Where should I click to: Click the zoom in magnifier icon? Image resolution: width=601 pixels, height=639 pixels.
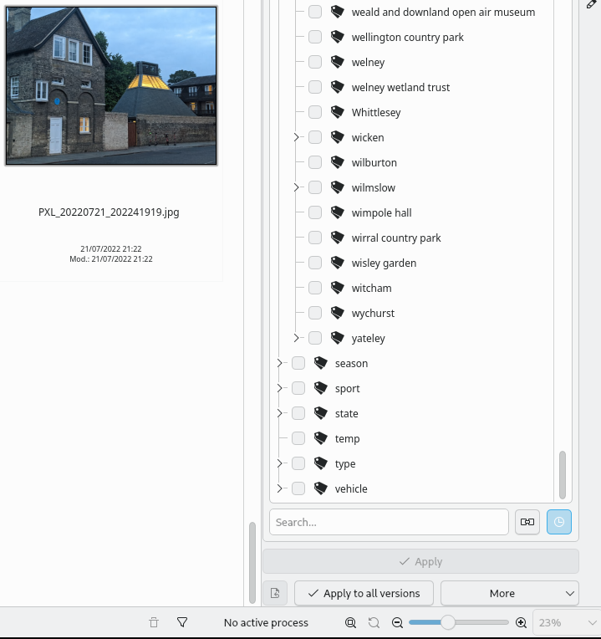(x=521, y=622)
